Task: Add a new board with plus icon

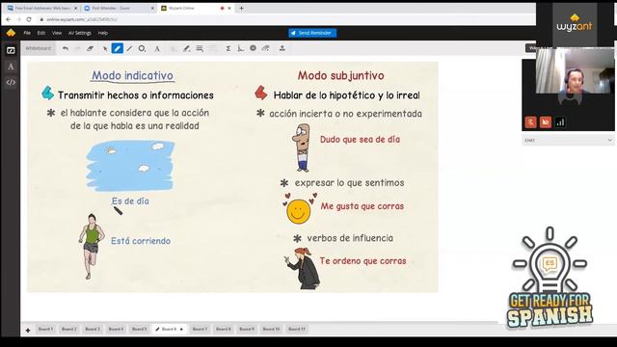Action: [28, 330]
